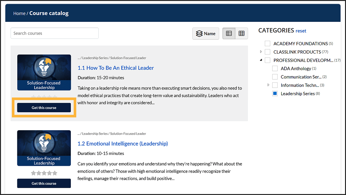
Task: Uncheck the Leadership Series filter
Action: [275, 93]
